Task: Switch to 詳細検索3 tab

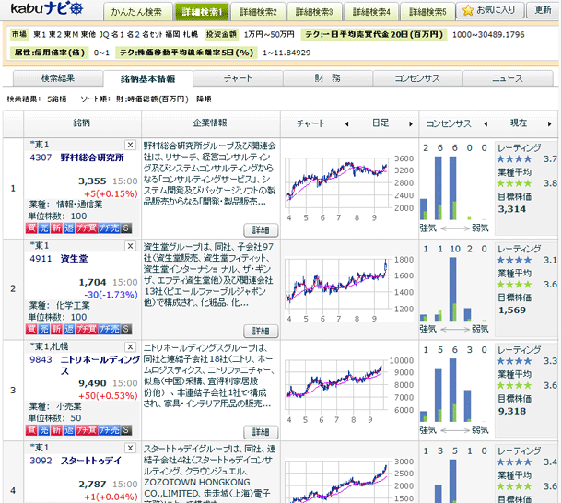Action: [x=315, y=12]
